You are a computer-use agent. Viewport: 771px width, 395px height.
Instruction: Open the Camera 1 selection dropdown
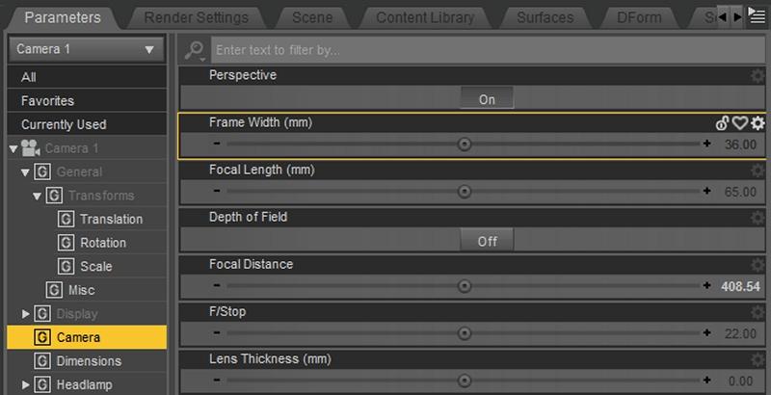(x=86, y=49)
